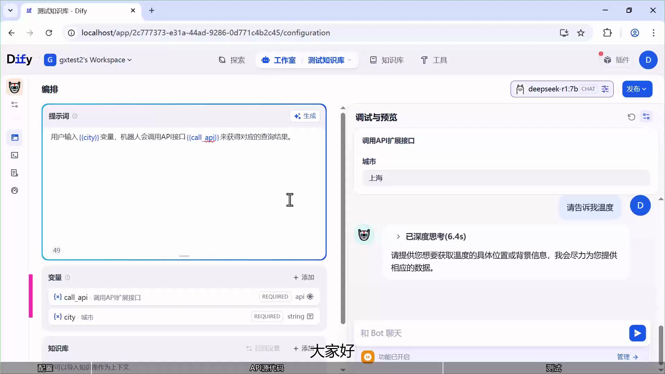Open the 发布 publish dropdown
The image size is (665, 374).
[x=637, y=89]
